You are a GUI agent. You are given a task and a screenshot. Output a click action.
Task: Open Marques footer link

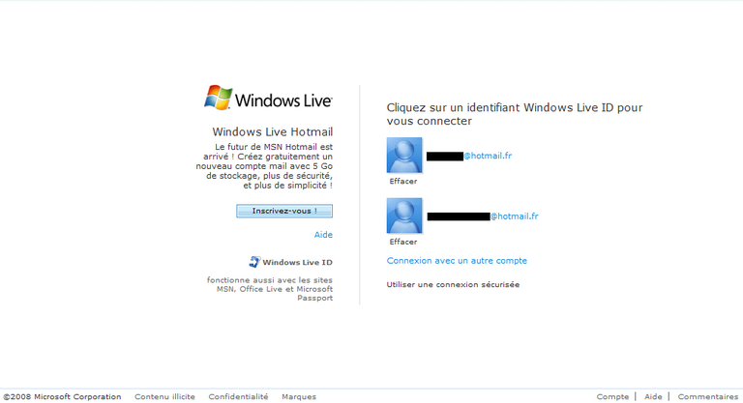pos(299,397)
